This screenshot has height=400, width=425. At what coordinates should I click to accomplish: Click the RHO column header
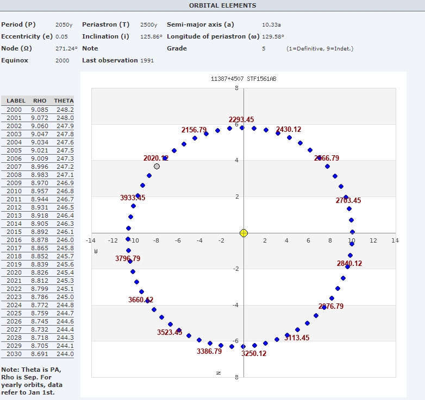[x=40, y=100]
